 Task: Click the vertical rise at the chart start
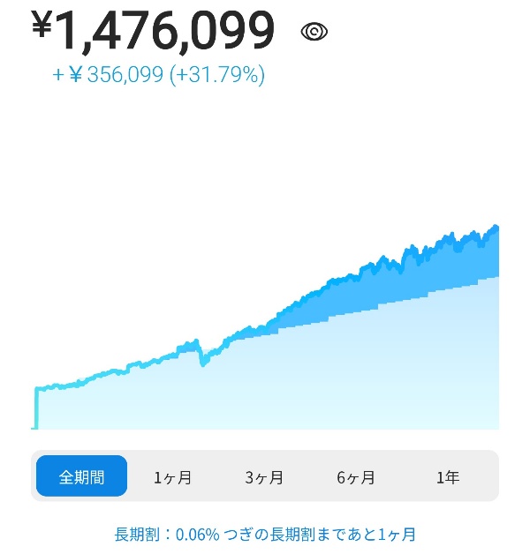pos(36,408)
